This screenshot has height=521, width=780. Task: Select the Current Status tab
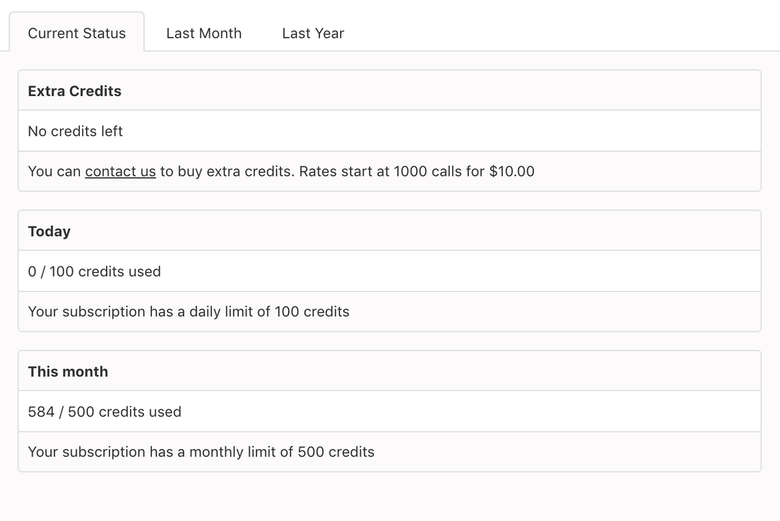point(77,33)
